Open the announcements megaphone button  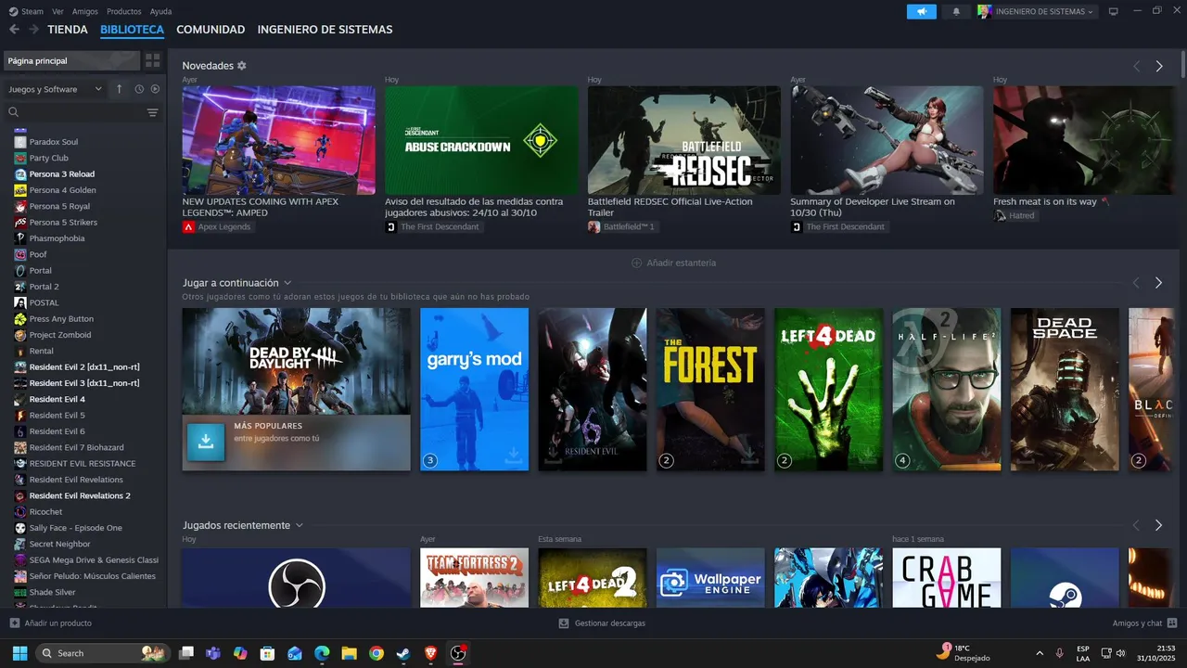pos(922,11)
